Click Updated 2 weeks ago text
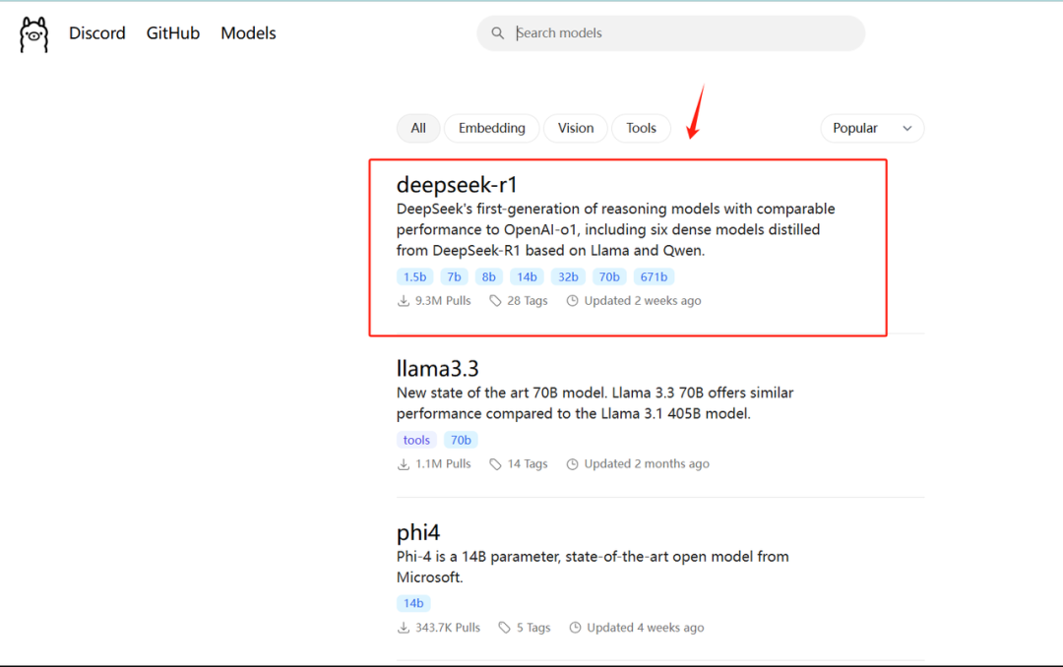 coord(643,300)
